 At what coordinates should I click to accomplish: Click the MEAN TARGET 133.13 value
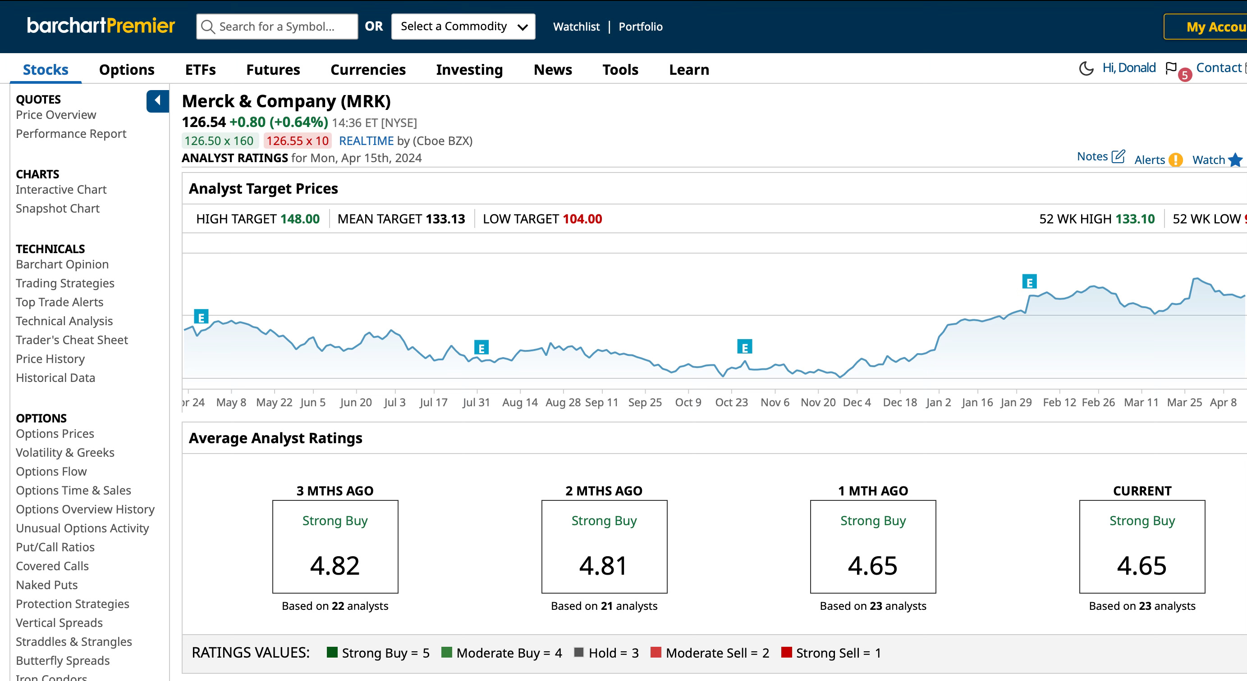tap(445, 219)
